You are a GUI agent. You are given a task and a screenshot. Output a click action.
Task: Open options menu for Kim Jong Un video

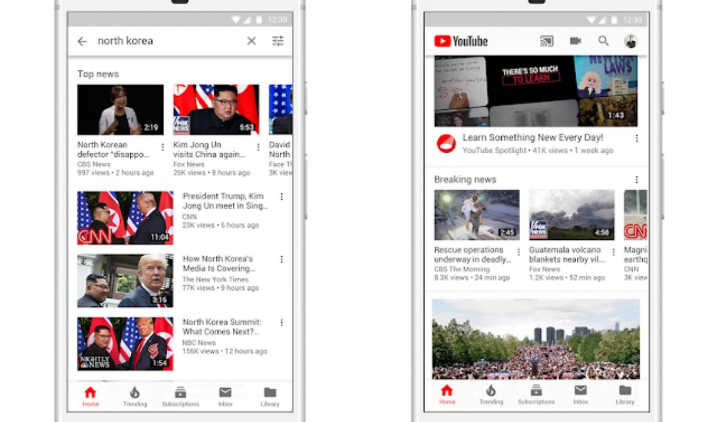(258, 147)
